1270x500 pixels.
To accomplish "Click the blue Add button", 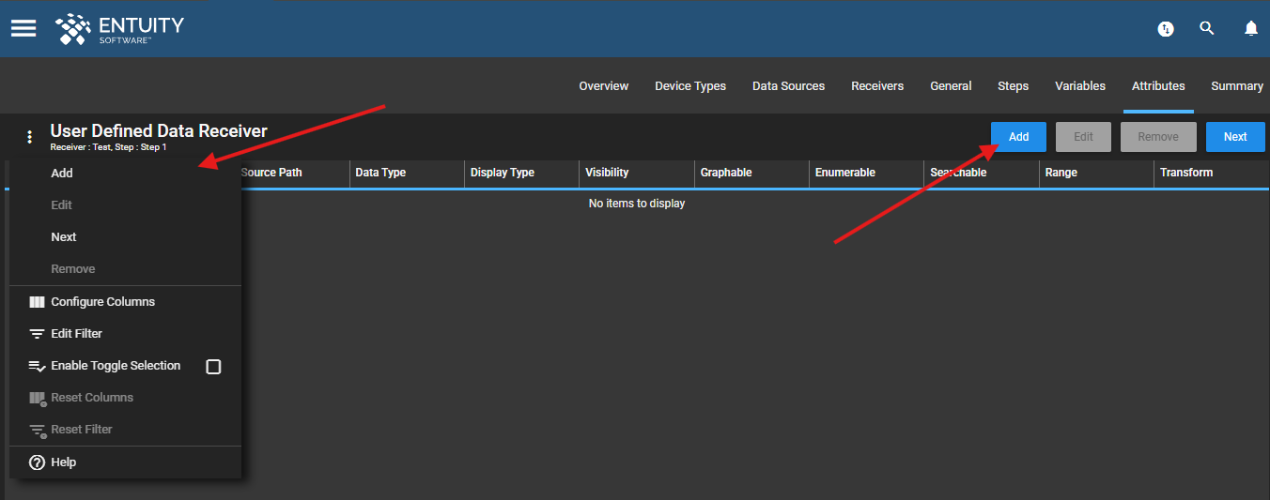I will (1019, 137).
